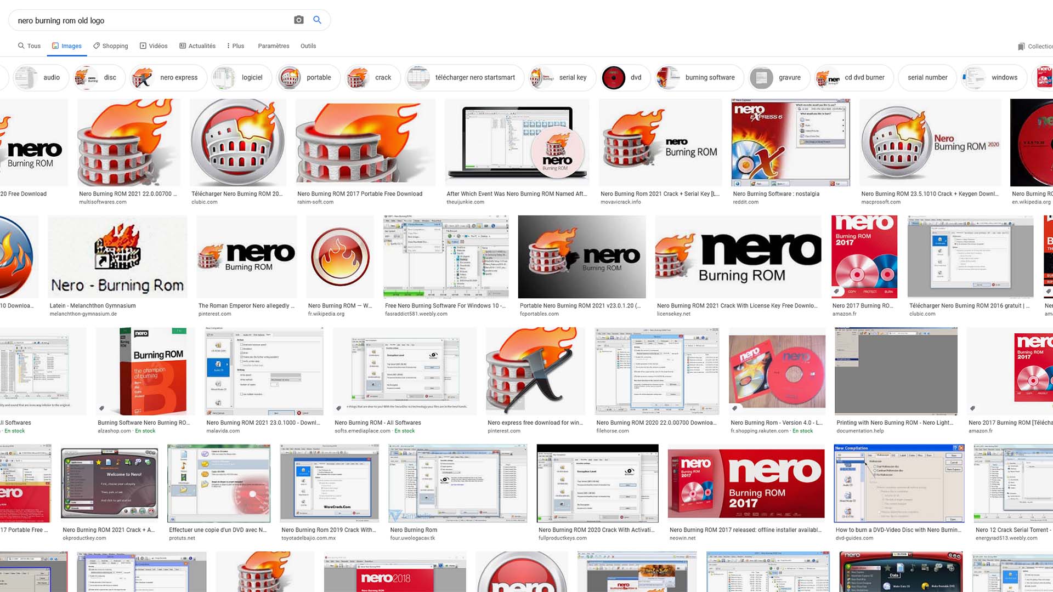
Task: Open the rahim-soft.com Nero 2017 Portable image
Action: click(365, 143)
